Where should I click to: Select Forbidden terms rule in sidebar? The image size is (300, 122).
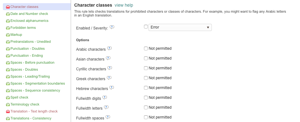coord(23,28)
